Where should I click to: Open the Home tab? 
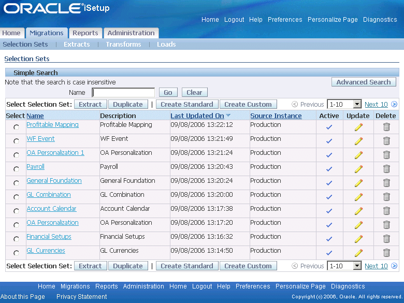[11, 33]
